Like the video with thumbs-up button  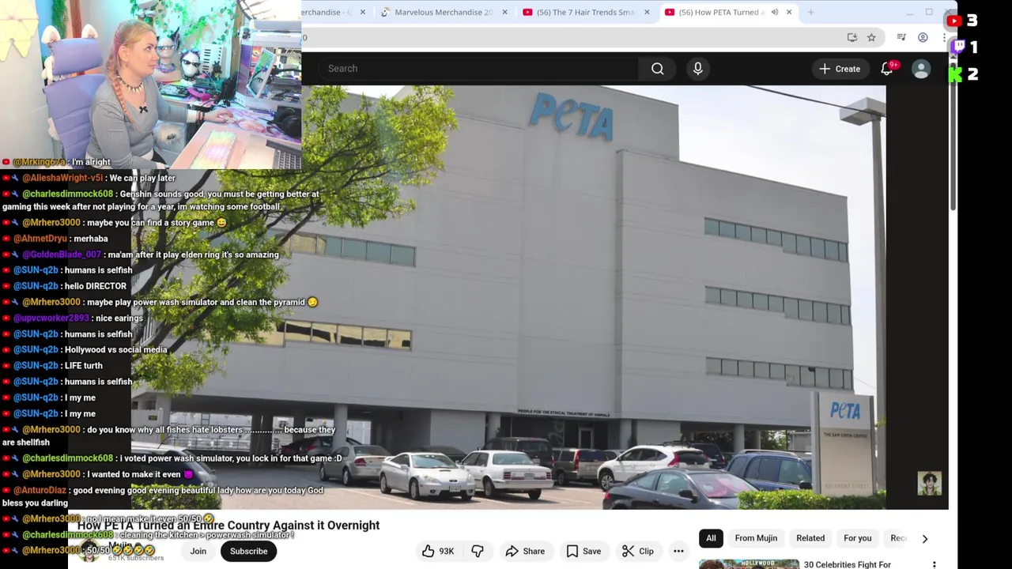(x=437, y=552)
